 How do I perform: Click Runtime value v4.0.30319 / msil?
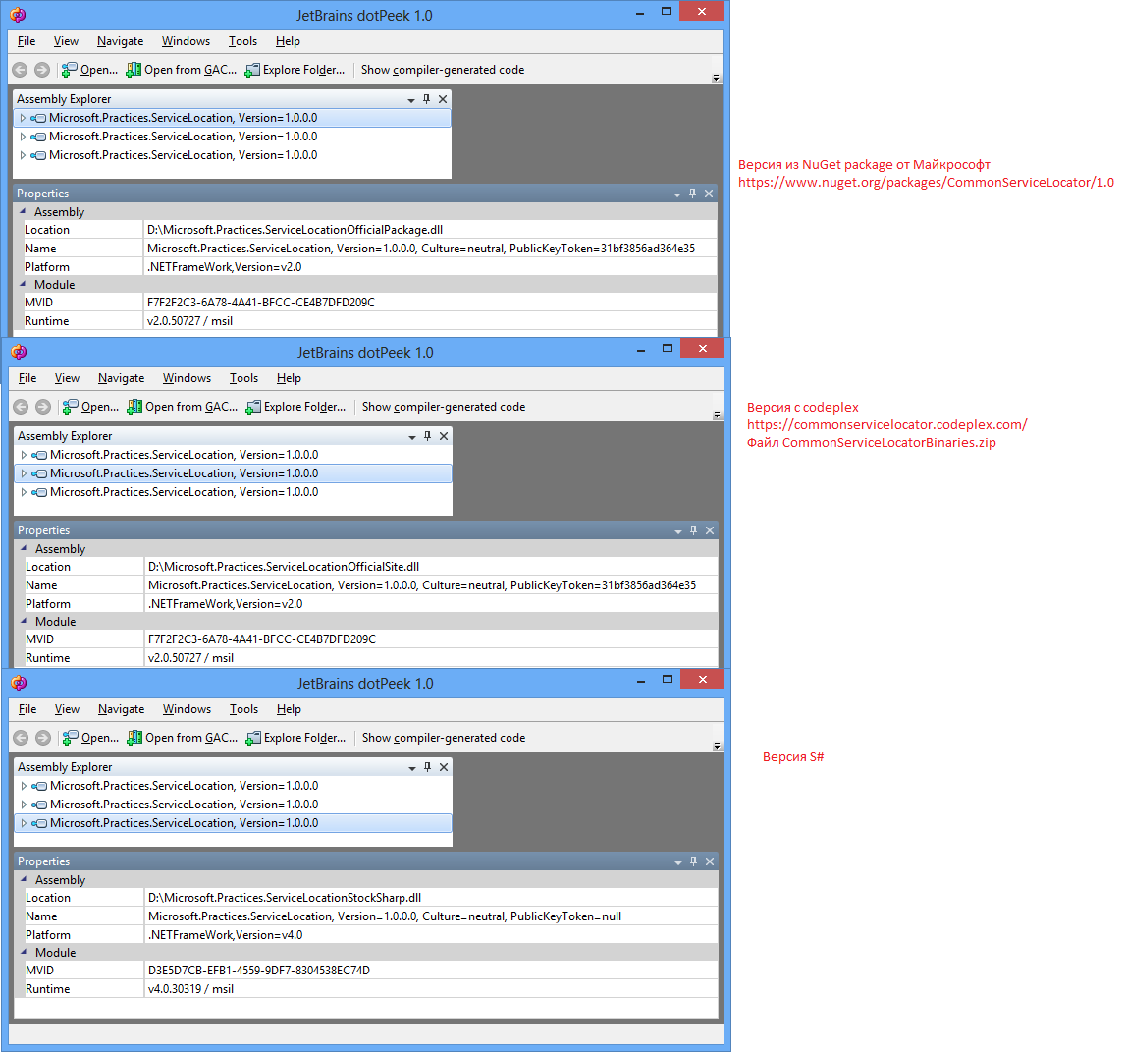pos(190,989)
